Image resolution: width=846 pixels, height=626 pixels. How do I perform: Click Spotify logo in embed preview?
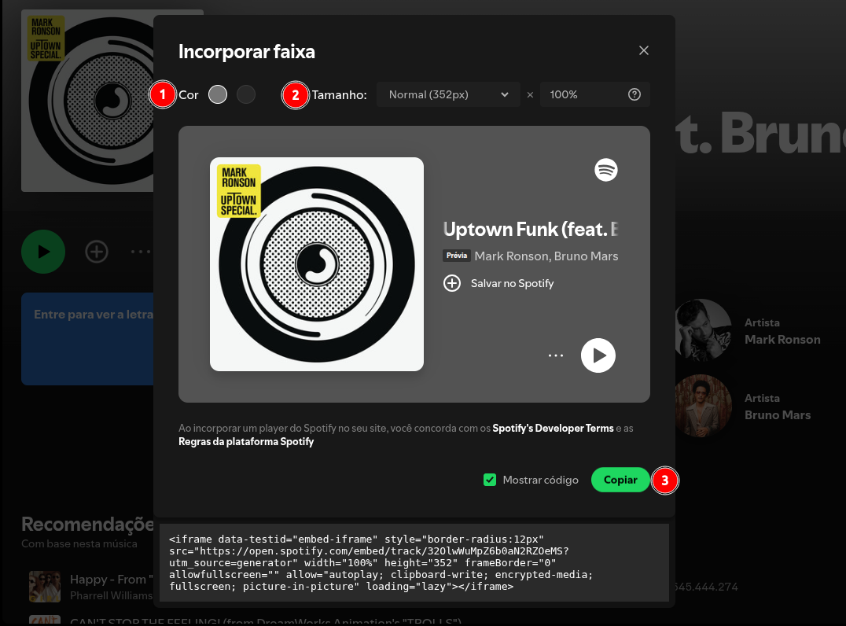[x=606, y=170]
